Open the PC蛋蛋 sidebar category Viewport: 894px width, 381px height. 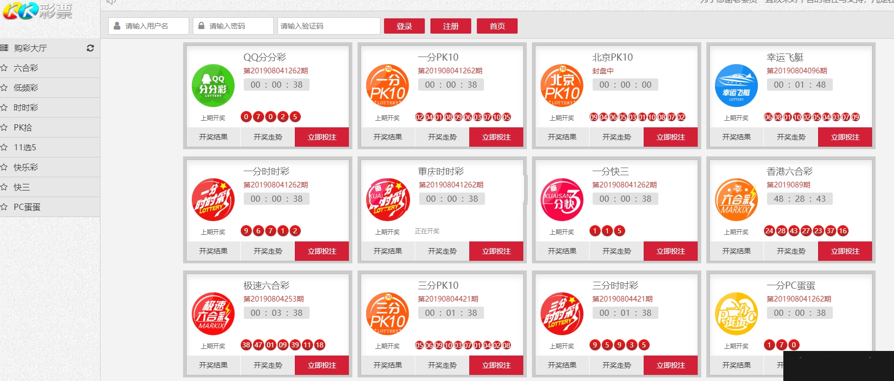click(x=27, y=207)
